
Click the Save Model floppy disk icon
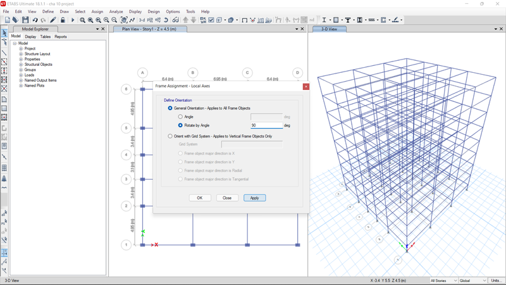[25, 20]
